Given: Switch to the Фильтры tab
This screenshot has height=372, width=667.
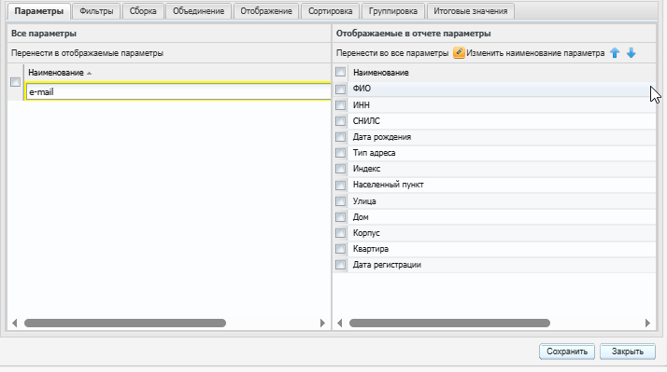Looking at the screenshot, I should 96,11.
